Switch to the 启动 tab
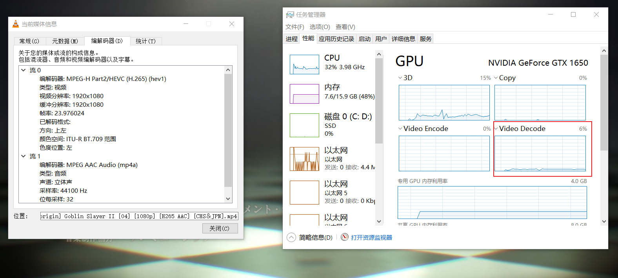618x278 pixels. point(365,39)
